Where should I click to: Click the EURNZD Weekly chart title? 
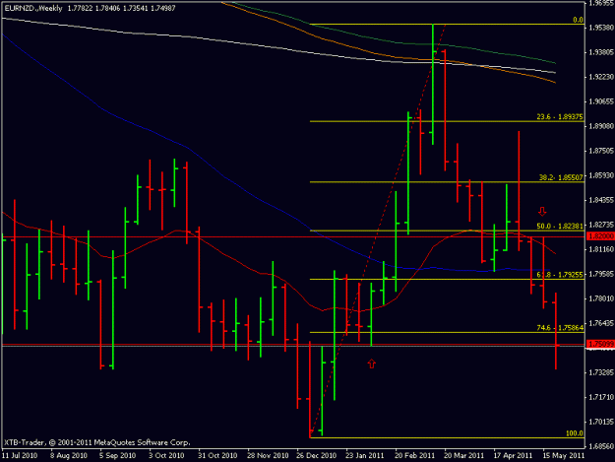click(x=33, y=8)
